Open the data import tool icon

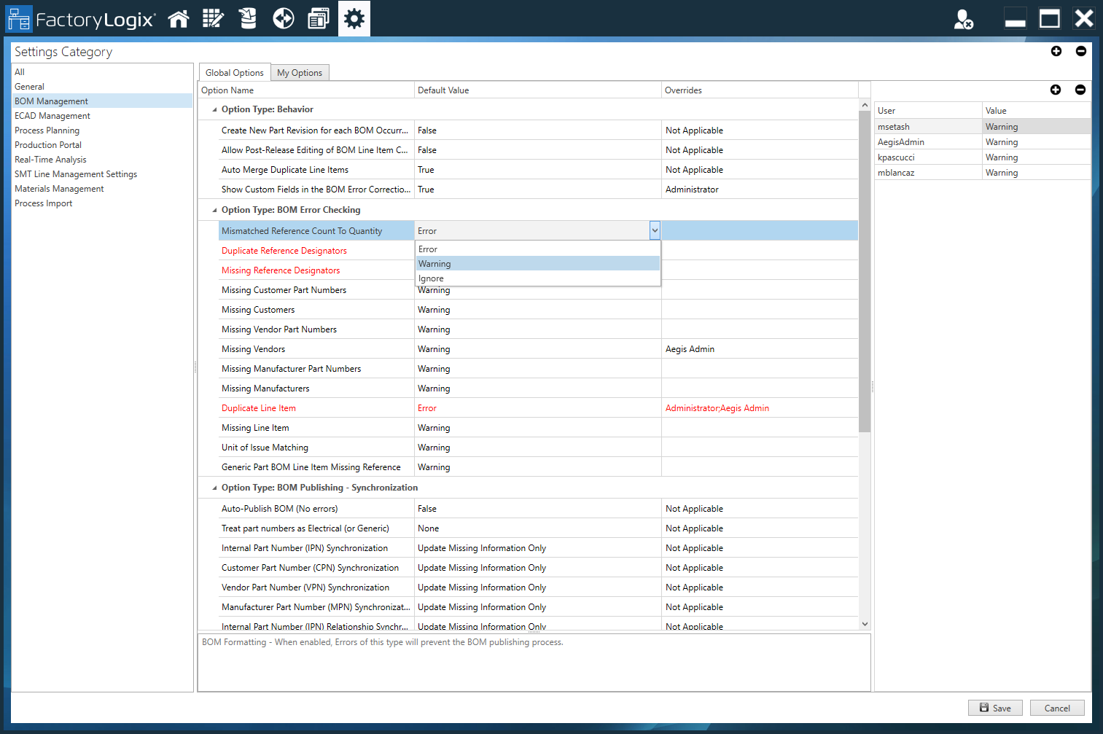point(248,18)
